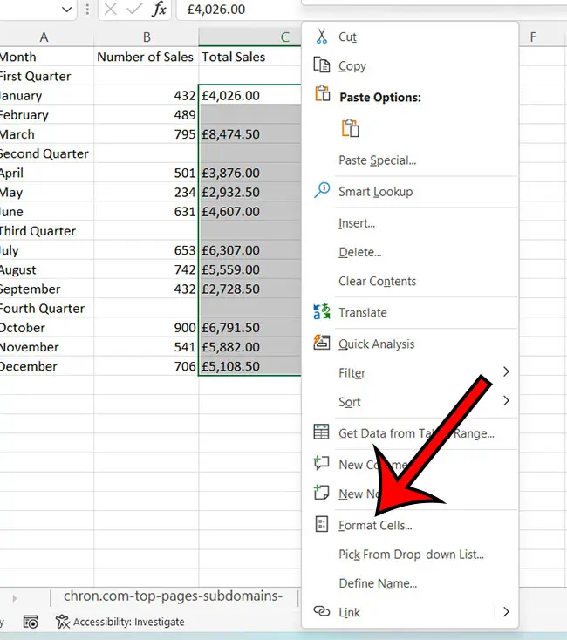Click the Insert Function fx icon

click(159, 10)
